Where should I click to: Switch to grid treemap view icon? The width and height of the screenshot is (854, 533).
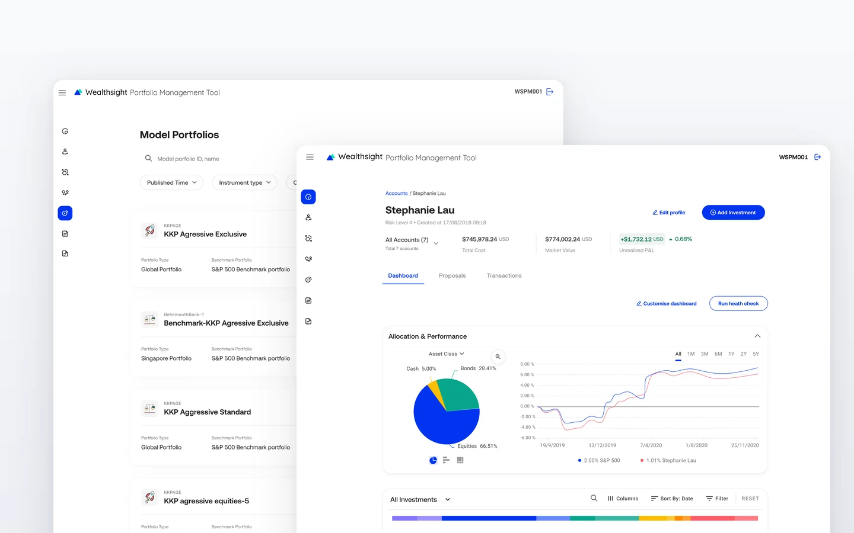tap(460, 460)
